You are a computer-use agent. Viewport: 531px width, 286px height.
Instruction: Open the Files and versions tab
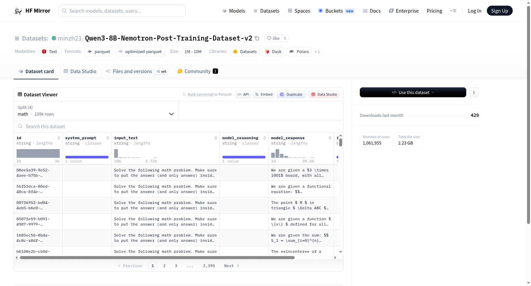[137, 71]
